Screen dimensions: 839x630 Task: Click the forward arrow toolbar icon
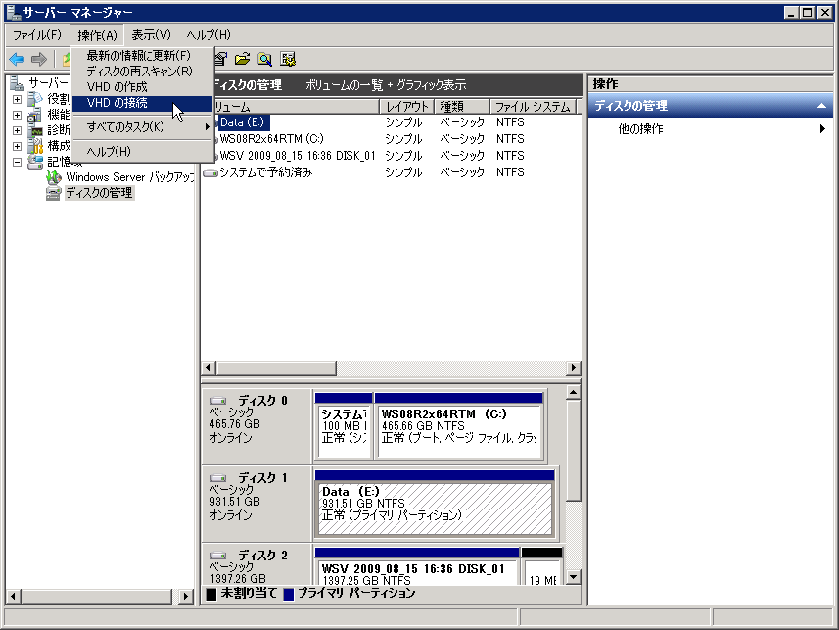pos(38,59)
